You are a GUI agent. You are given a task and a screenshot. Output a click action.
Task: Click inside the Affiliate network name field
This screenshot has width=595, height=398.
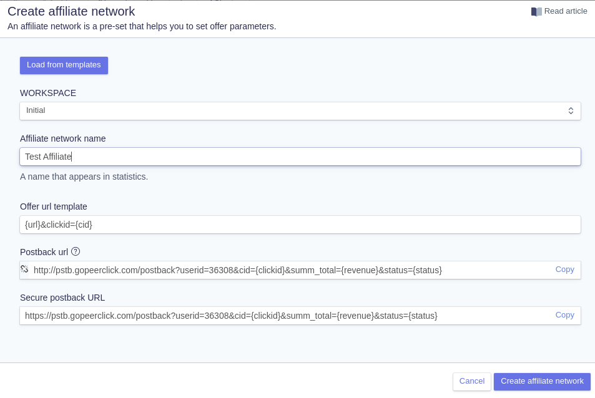pyautogui.click(x=300, y=157)
